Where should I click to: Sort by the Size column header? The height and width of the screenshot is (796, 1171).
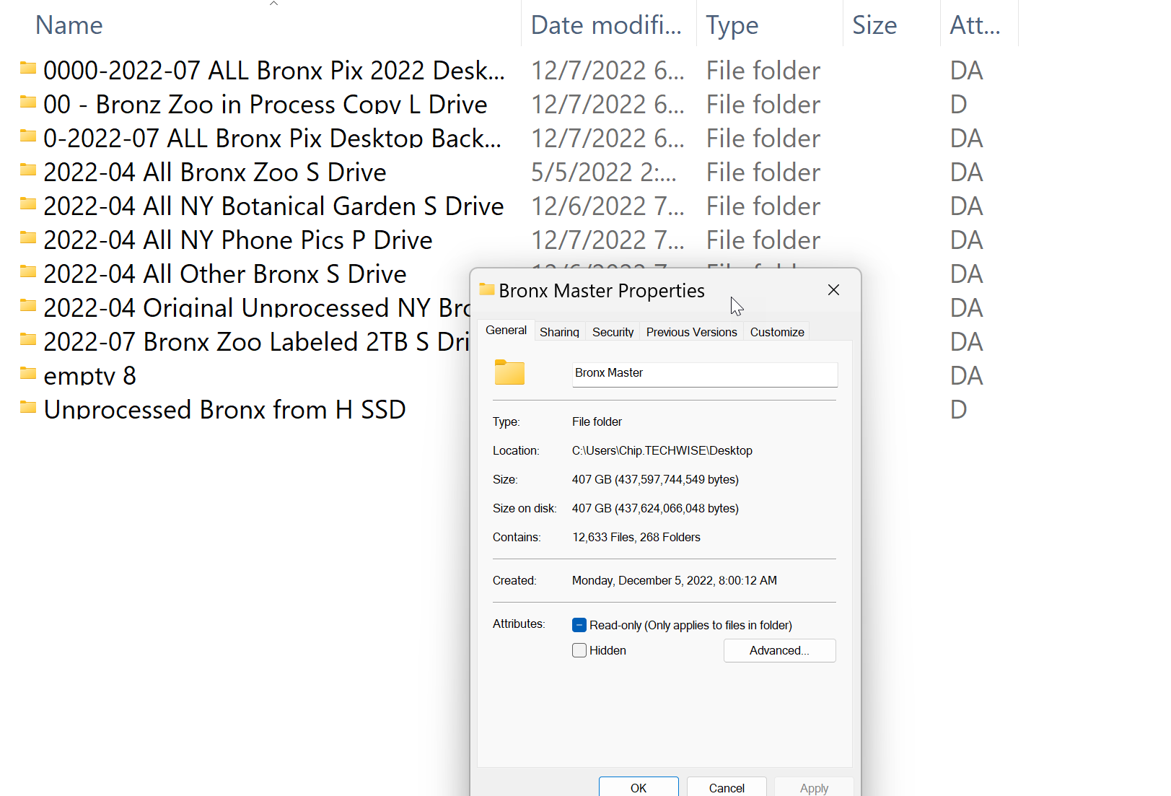coord(874,25)
